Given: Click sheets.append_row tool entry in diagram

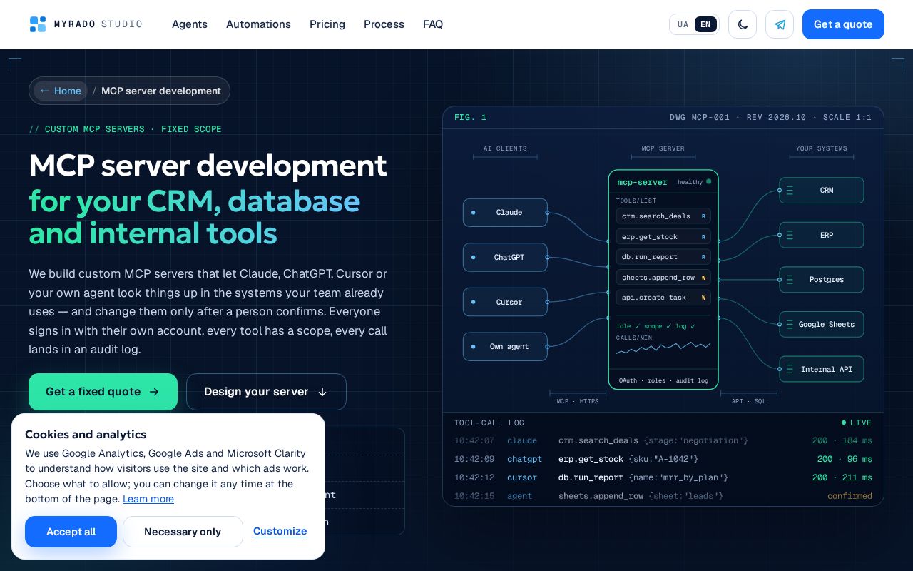Looking at the screenshot, I should (x=663, y=277).
